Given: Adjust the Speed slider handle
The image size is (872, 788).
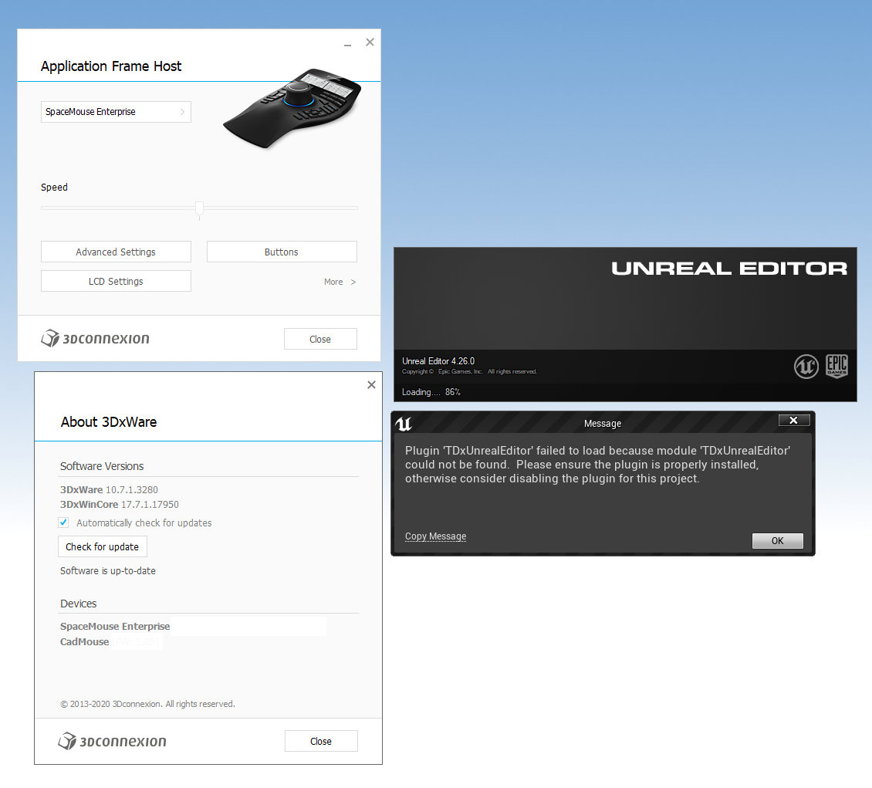Looking at the screenshot, I should click(199, 210).
